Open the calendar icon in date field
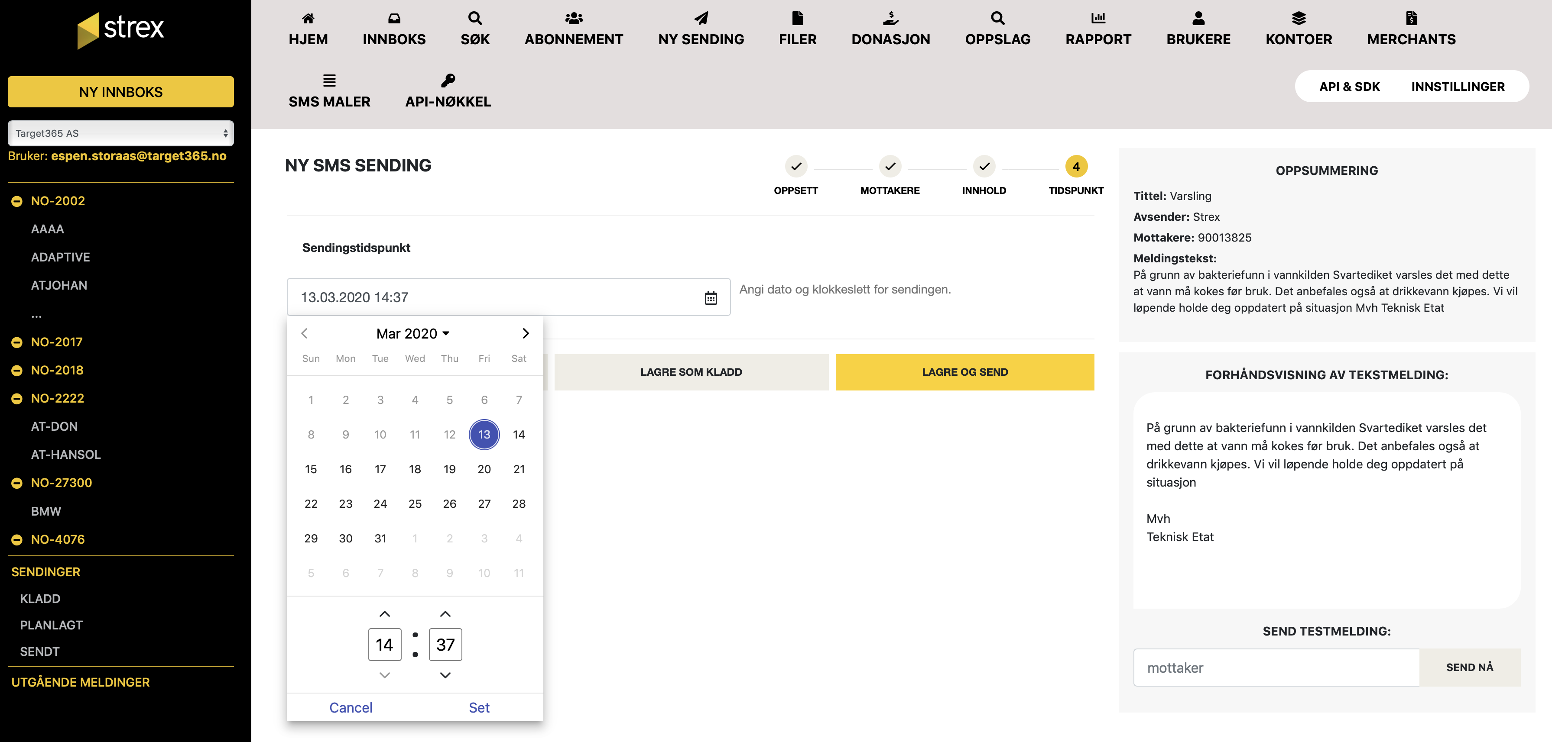1552x742 pixels. [x=710, y=298]
